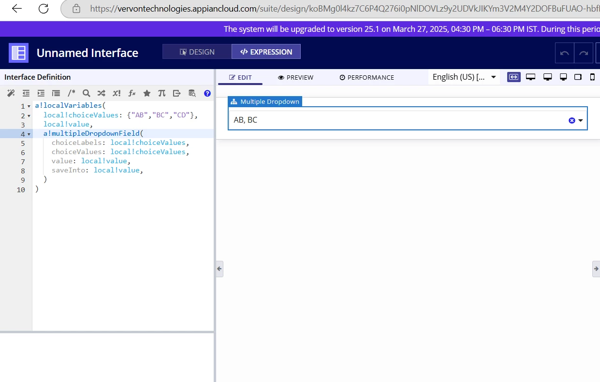Click the undo arrow button
This screenshot has width=600, height=382.
(x=564, y=53)
